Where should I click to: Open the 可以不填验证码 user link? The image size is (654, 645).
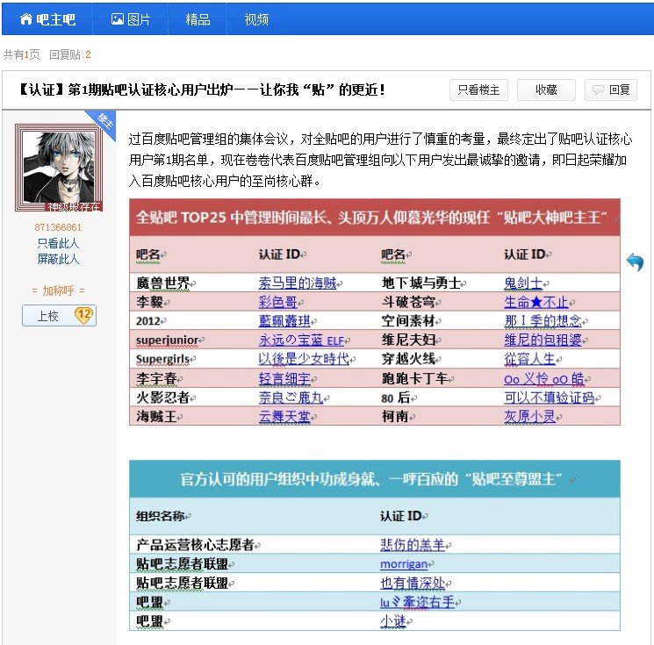pyautogui.click(x=550, y=398)
